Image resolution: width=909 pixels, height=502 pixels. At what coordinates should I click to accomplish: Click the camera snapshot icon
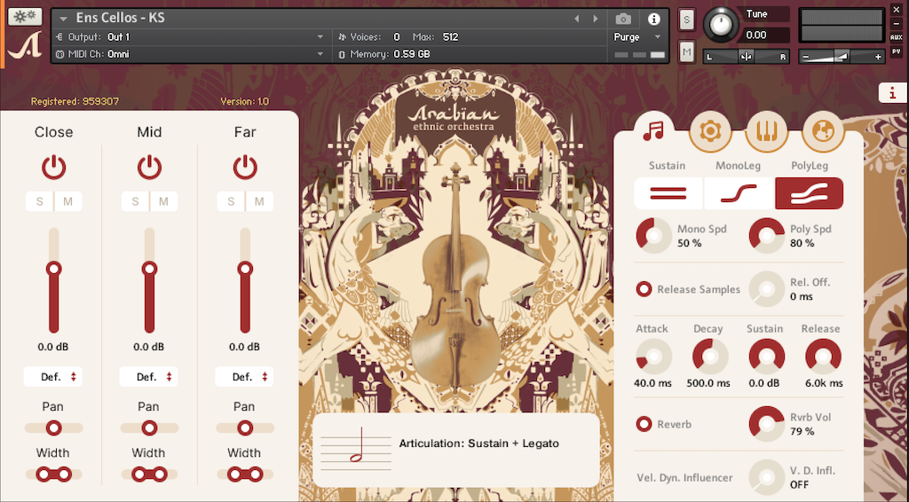[623, 20]
